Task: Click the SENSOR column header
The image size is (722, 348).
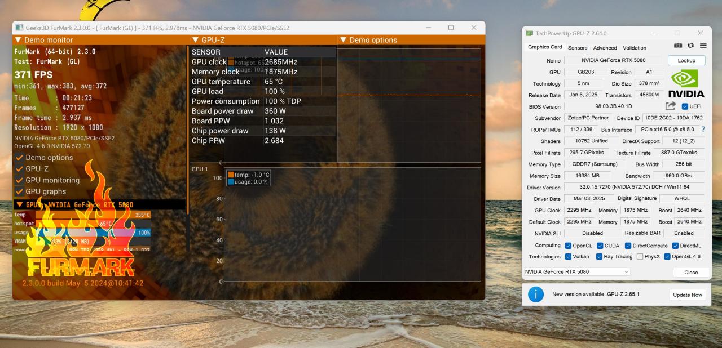Action: [206, 52]
